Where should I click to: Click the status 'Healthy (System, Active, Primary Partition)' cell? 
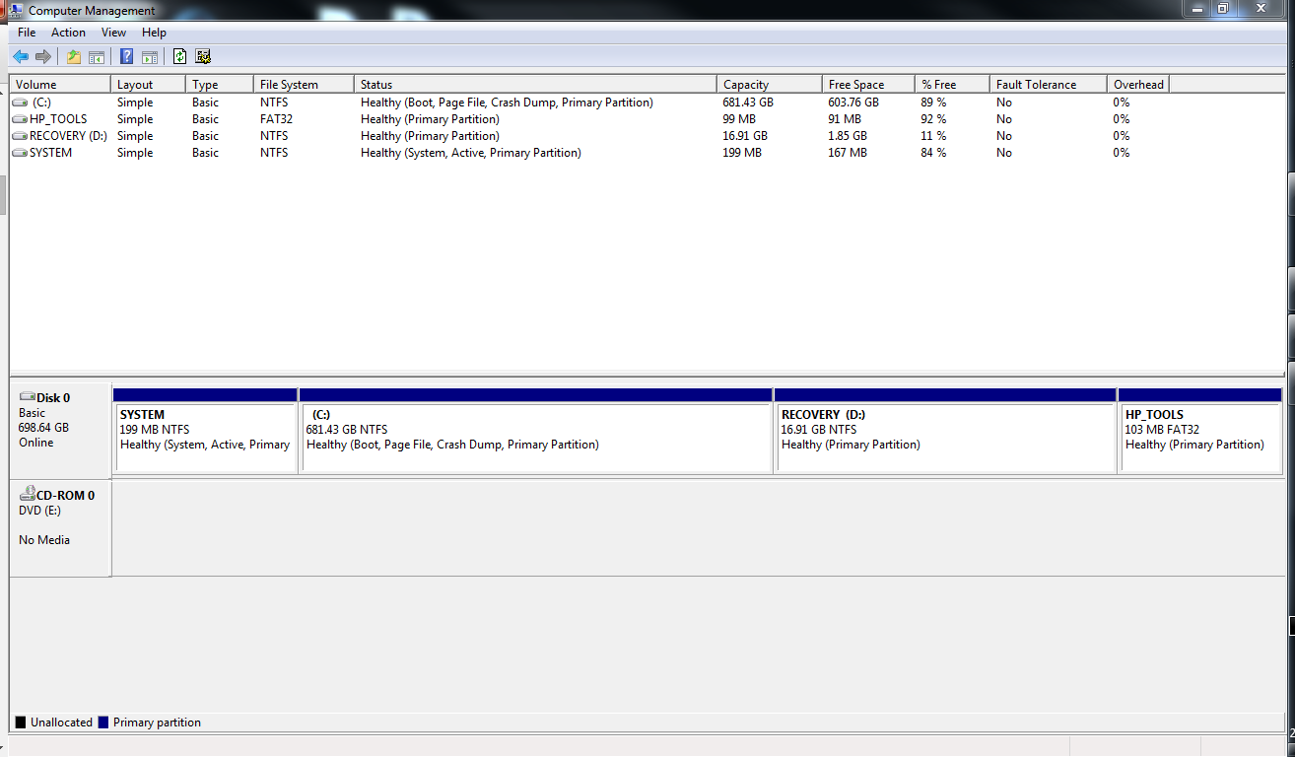click(x=471, y=153)
